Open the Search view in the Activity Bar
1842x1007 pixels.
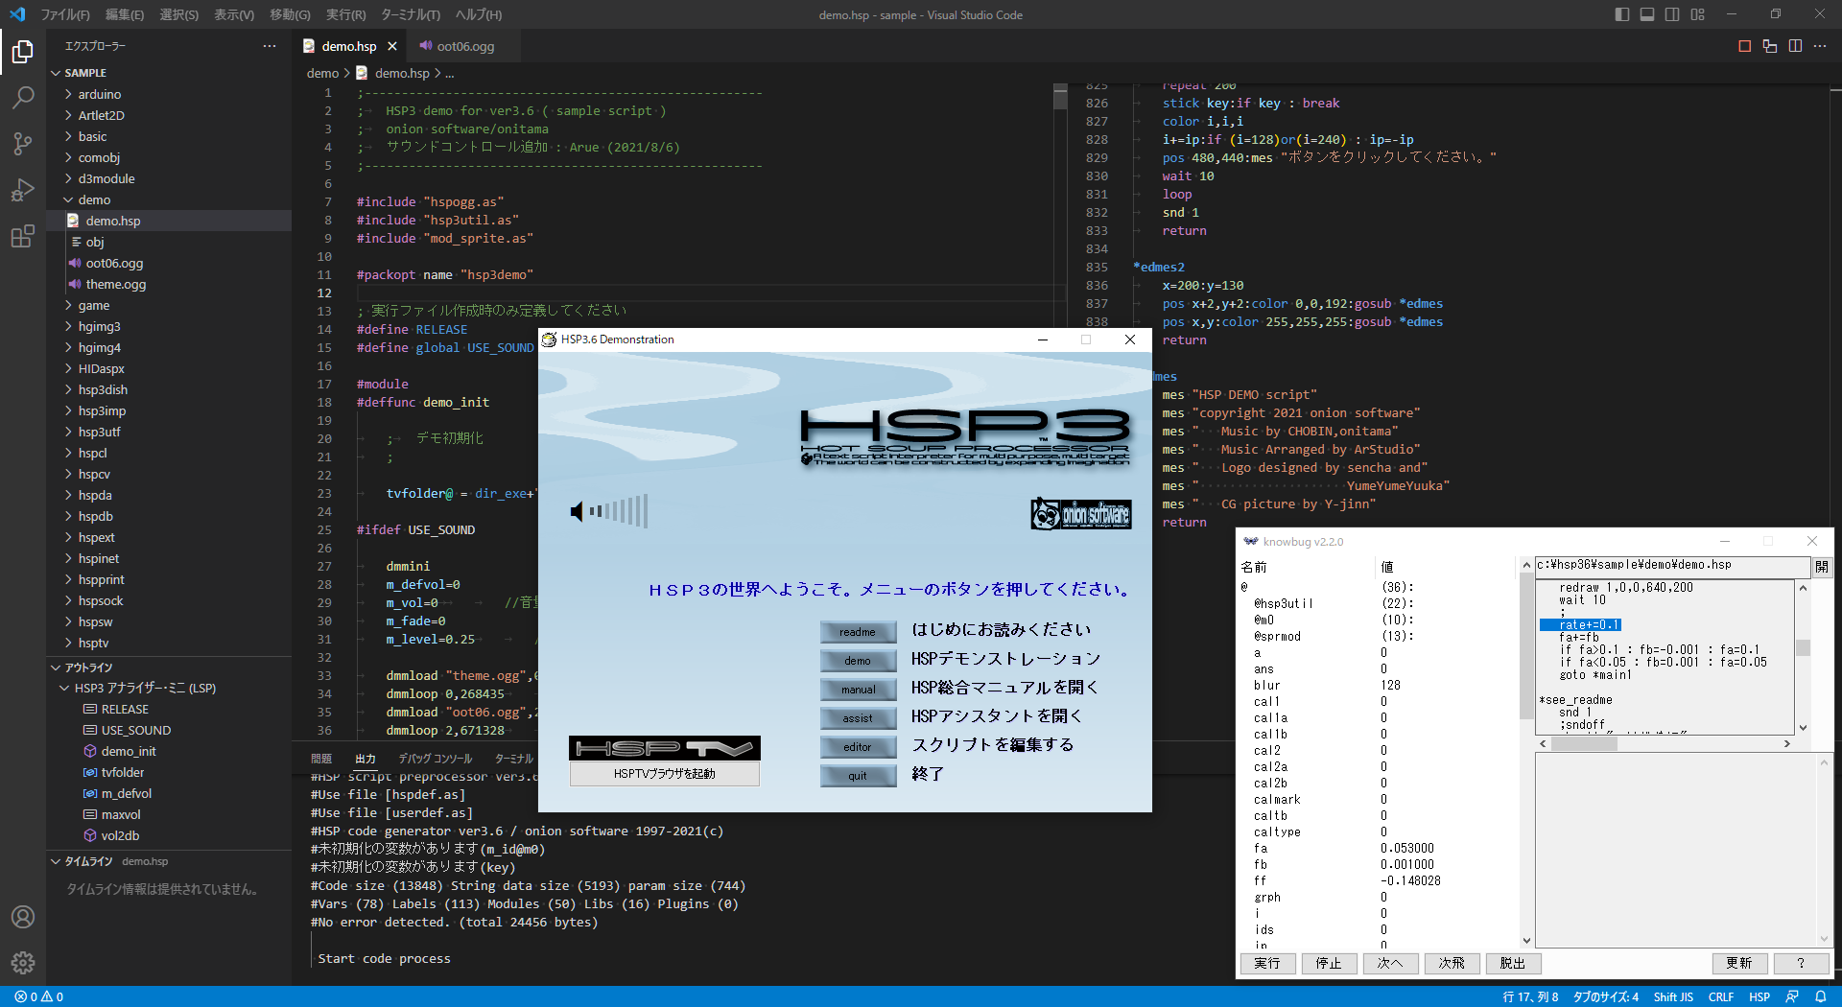coord(23,97)
